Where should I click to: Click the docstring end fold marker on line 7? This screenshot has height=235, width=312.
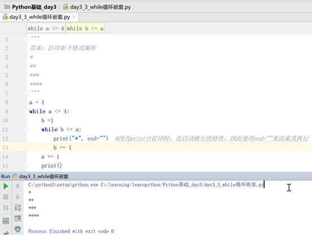(x=26, y=93)
